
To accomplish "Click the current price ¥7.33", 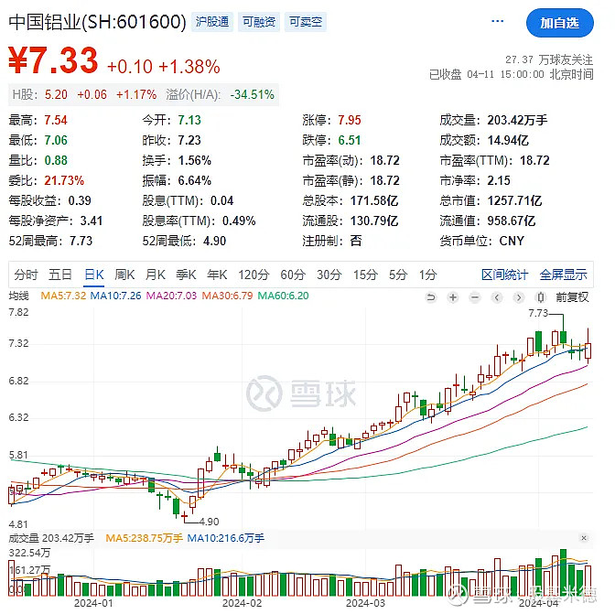I will (x=53, y=60).
